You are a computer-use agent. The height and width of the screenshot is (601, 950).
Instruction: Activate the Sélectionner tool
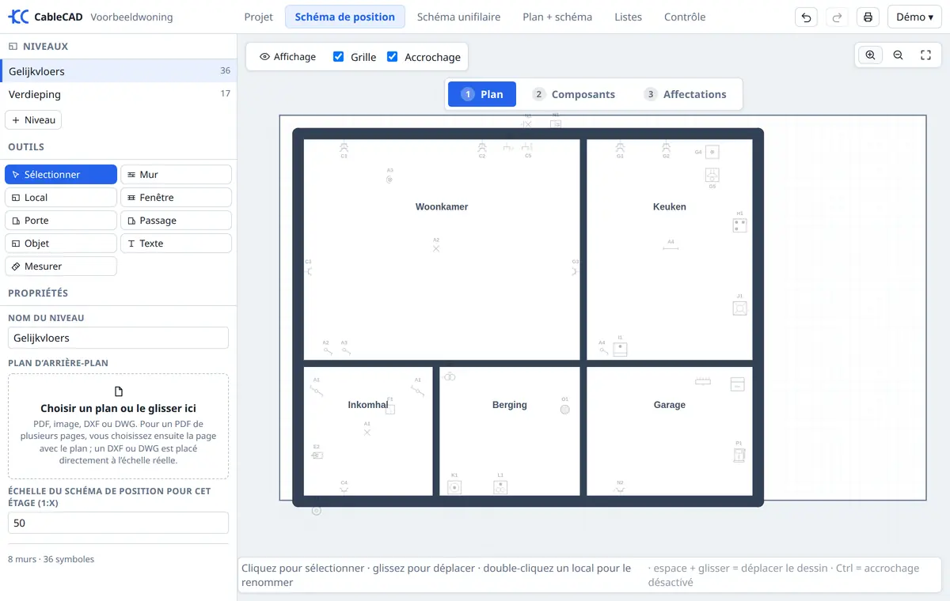pos(61,175)
